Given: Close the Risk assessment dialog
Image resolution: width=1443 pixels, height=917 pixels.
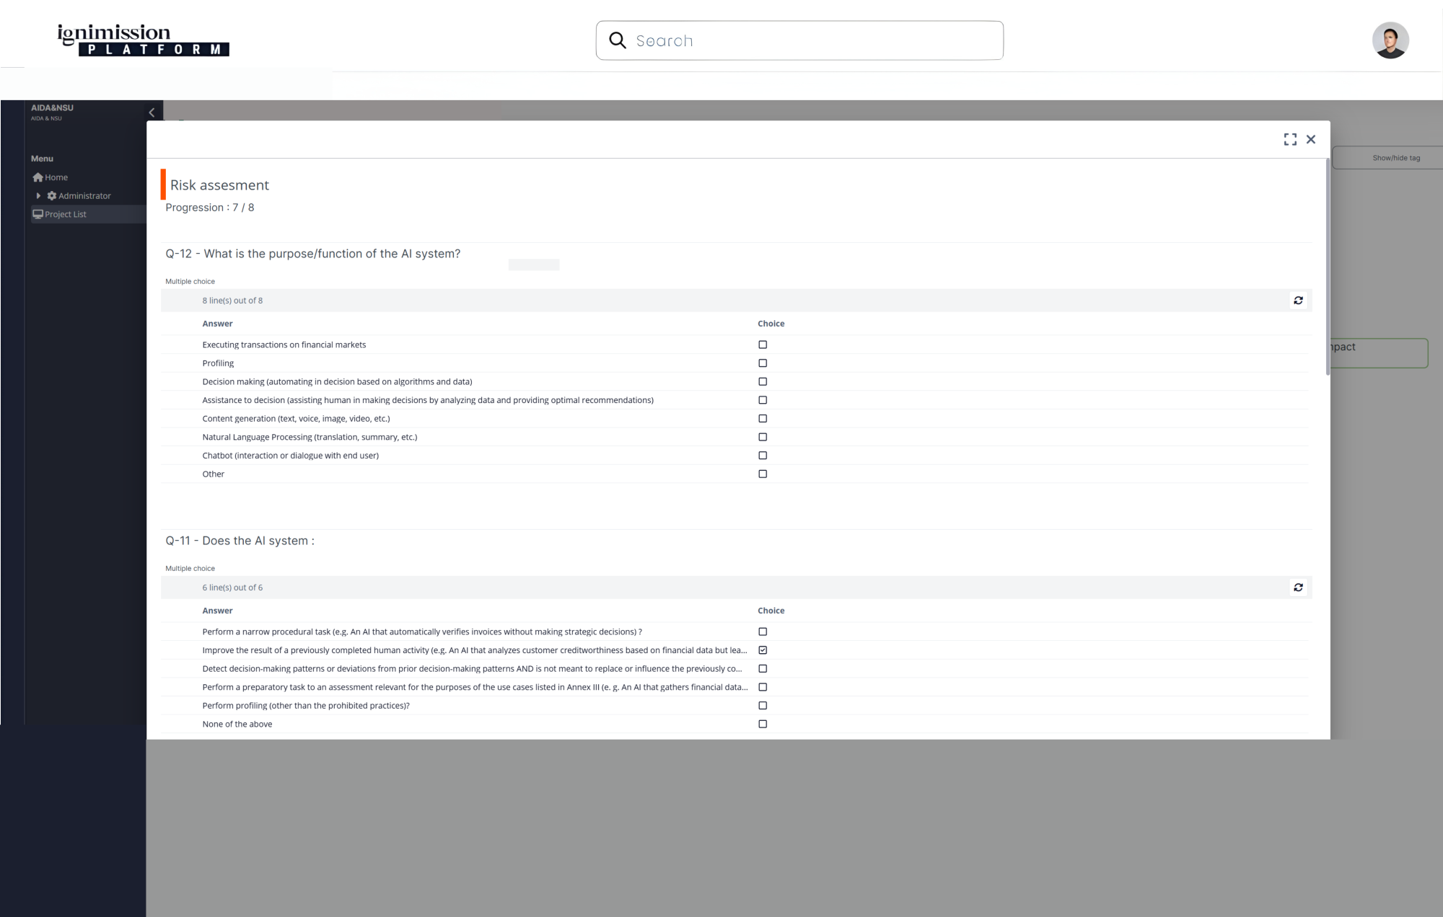Looking at the screenshot, I should (x=1311, y=139).
